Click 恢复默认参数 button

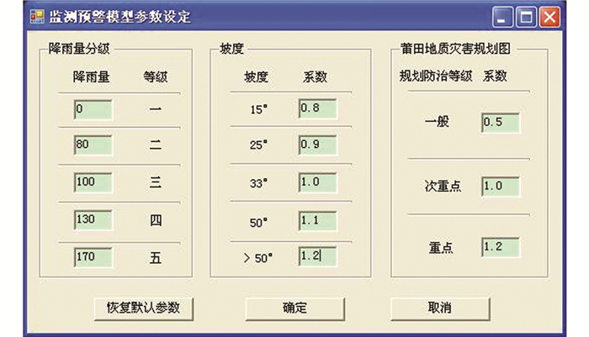pos(143,308)
